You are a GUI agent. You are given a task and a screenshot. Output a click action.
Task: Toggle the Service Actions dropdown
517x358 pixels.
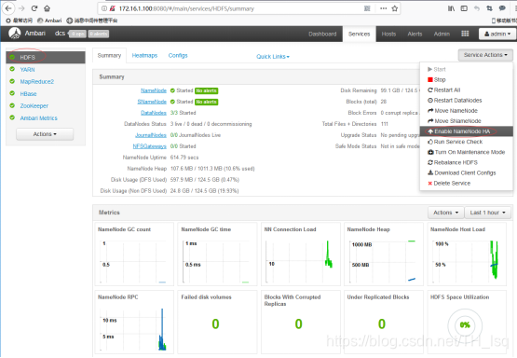485,55
